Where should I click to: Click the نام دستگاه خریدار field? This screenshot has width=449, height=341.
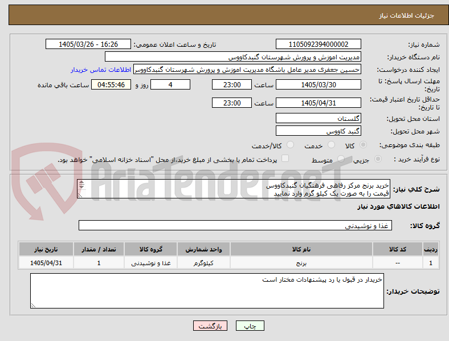[233, 57]
